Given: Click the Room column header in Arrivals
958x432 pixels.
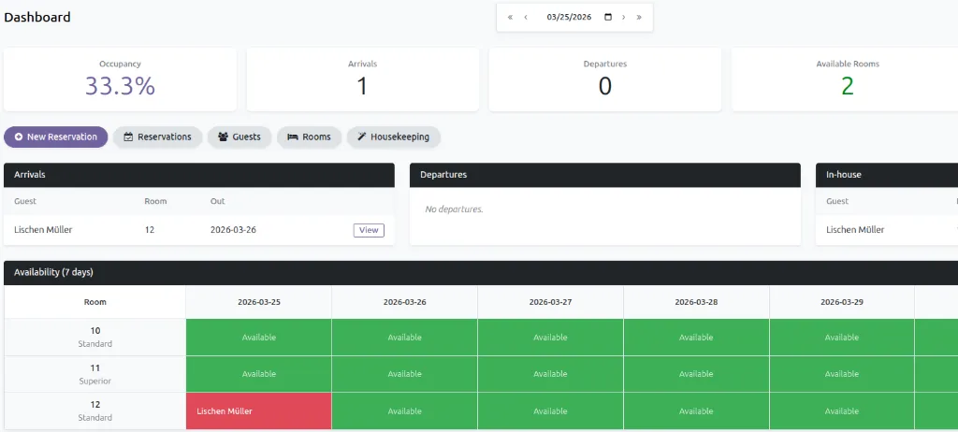Looking at the screenshot, I should 155,201.
